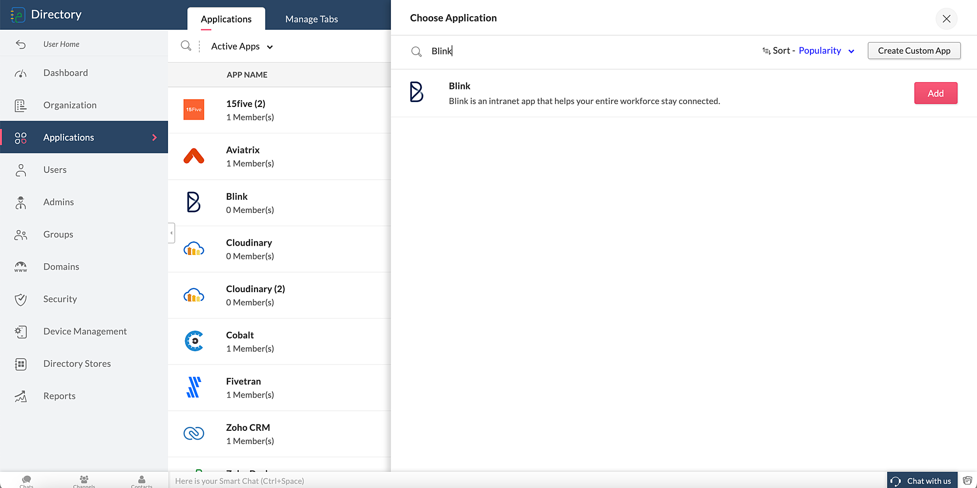Image resolution: width=977 pixels, height=488 pixels.
Task: Go to Organization in the sidebar
Action: 84,105
